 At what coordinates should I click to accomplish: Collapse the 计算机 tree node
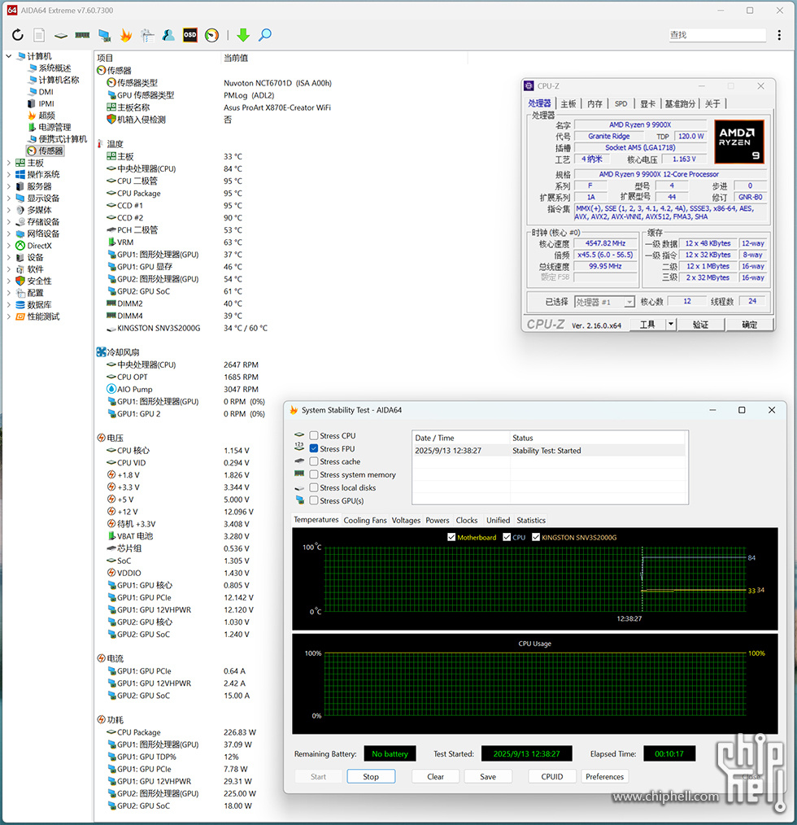click(x=9, y=56)
